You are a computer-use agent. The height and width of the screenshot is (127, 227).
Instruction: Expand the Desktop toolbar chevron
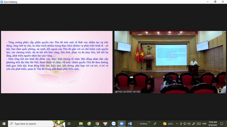pos(149,122)
